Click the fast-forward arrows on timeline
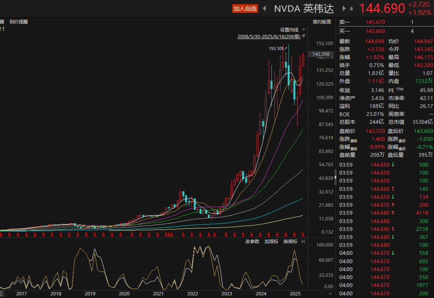The height and width of the screenshot is (298, 434). point(330,294)
